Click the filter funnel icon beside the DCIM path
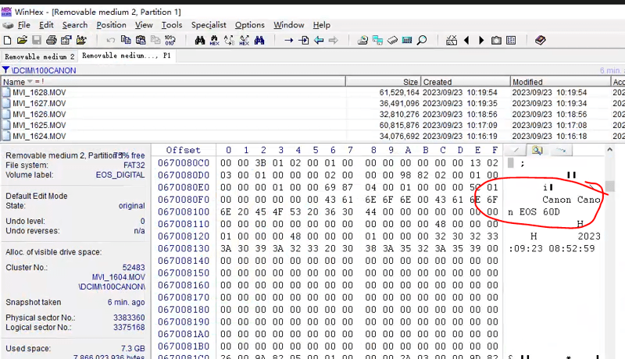The image size is (625, 359). (5, 70)
